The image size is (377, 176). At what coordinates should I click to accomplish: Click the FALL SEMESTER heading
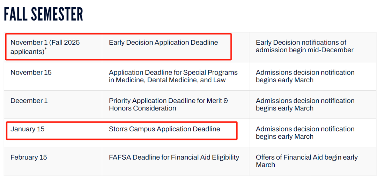click(44, 14)
